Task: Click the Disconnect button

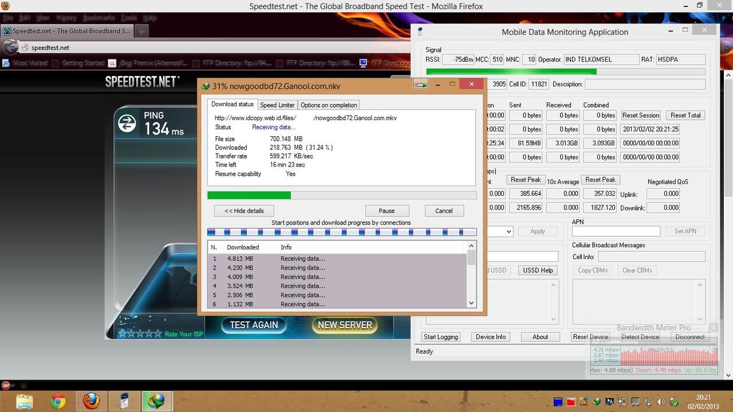Action: [690, 337]
